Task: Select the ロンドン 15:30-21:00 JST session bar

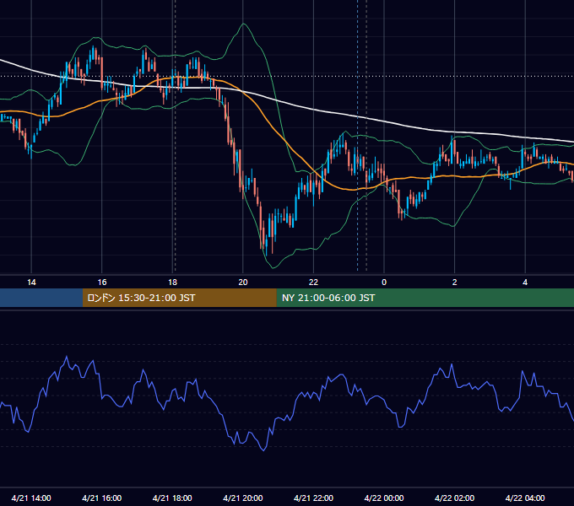Action: 179,298
